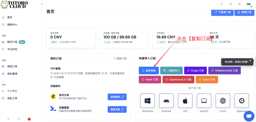
Task: Open the chat support bubble
Action: click(x=249, y=116)
